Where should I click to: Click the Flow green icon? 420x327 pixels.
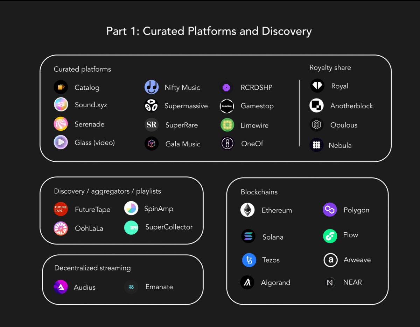pos(330,236)
